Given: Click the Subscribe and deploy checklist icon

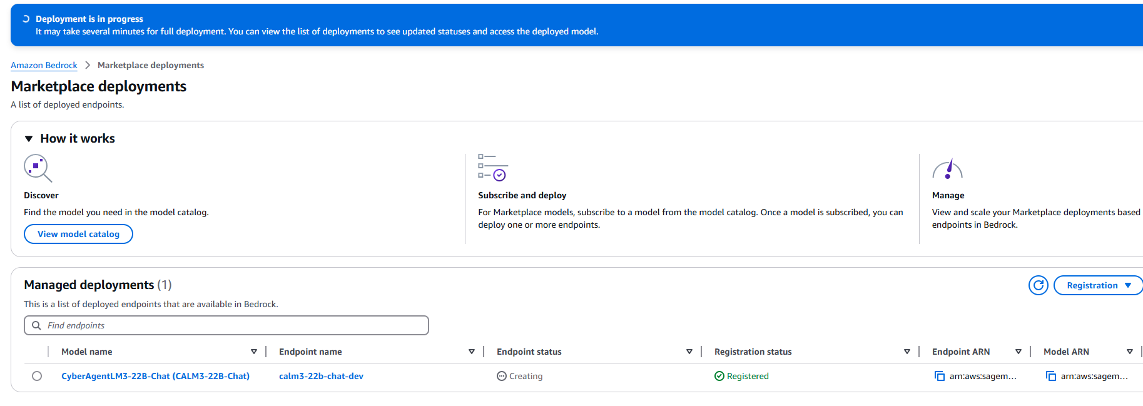Looking at the screenshot, I should (493, 168).
